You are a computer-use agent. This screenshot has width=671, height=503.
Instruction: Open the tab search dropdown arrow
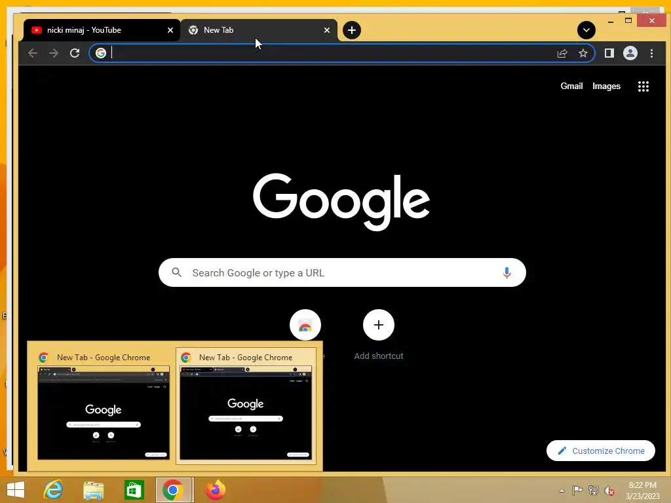click(x=586, y=30)
